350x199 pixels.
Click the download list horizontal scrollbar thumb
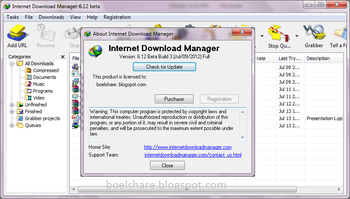click(x=187, y=189)
